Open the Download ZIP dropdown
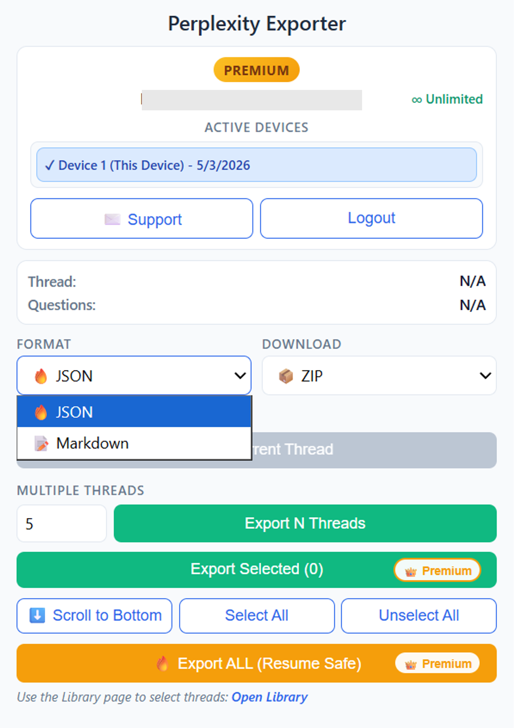Viewport: 514px width, 728px height. click(x=379, y=376)
